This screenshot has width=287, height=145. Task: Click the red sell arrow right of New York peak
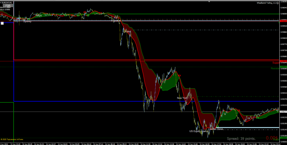coord(180,75)
